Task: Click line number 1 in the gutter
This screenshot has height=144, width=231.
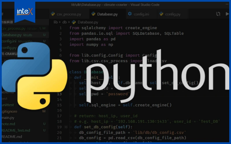Action: [61, 28]
